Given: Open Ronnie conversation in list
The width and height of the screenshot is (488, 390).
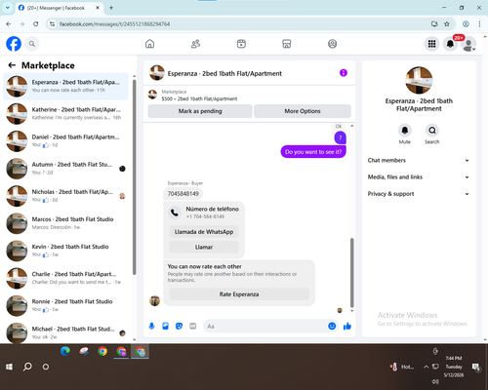Looking at the screenshot, I should (65, 305).
